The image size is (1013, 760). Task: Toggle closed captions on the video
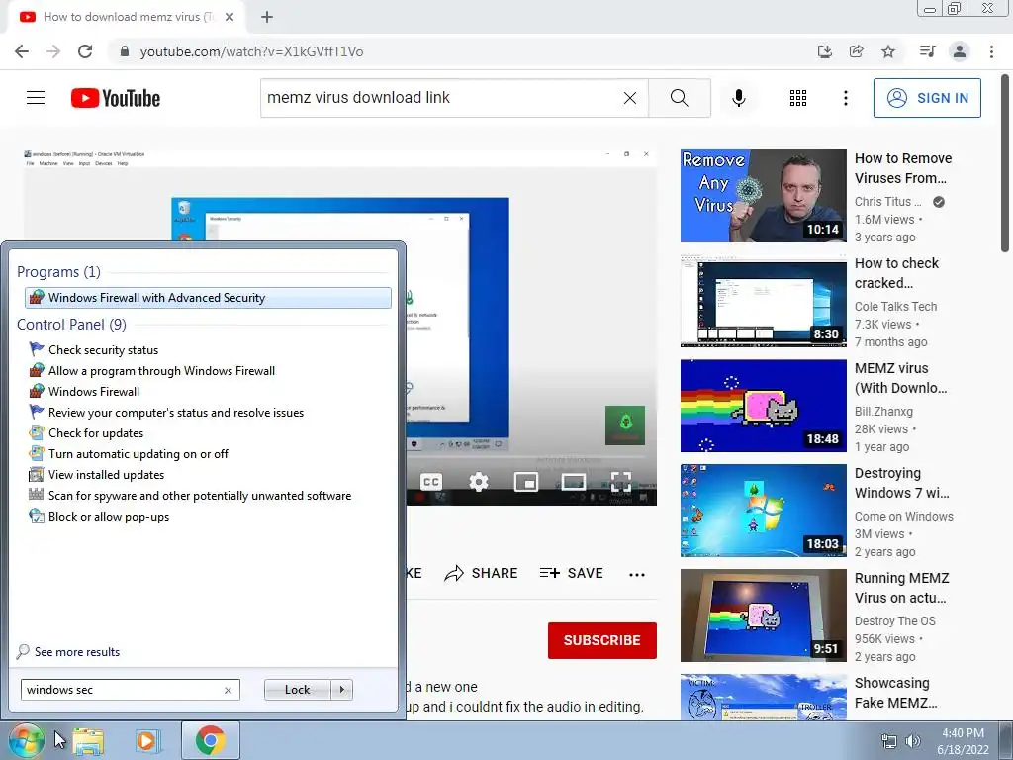pyautogui.click(x=431, y=482)
